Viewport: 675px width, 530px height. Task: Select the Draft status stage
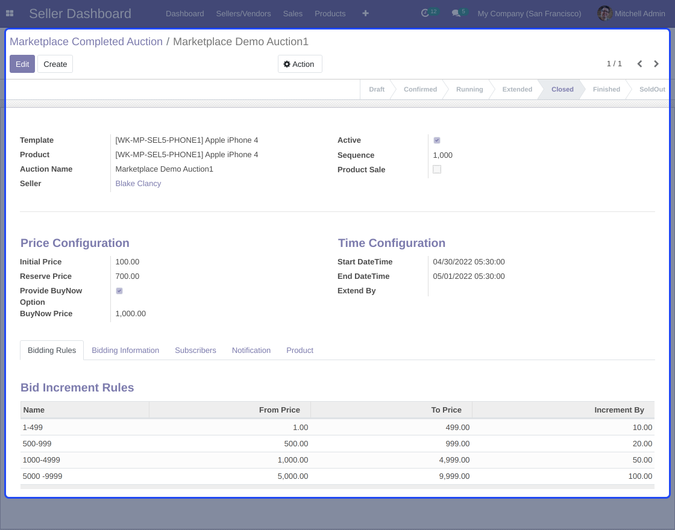pyautogui.click(x=377, y=89)
